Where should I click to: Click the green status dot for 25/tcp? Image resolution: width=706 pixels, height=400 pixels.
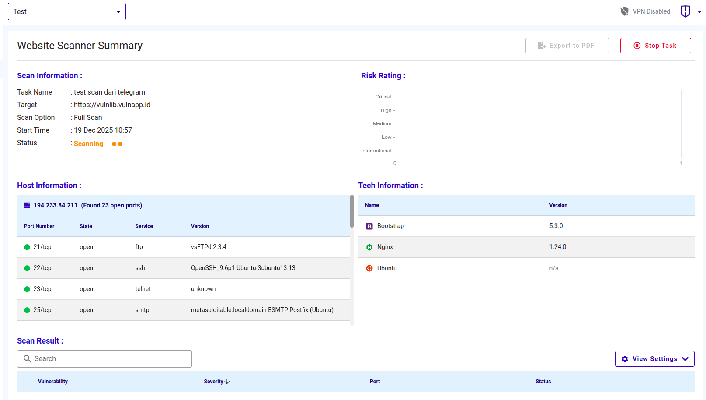pyautogui.click(x=27, y=310)
